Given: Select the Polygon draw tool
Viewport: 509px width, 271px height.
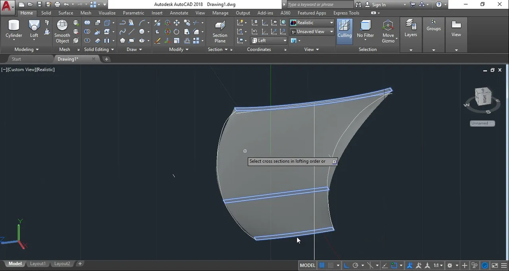Looking at the screenshot, I should (122, 41).
